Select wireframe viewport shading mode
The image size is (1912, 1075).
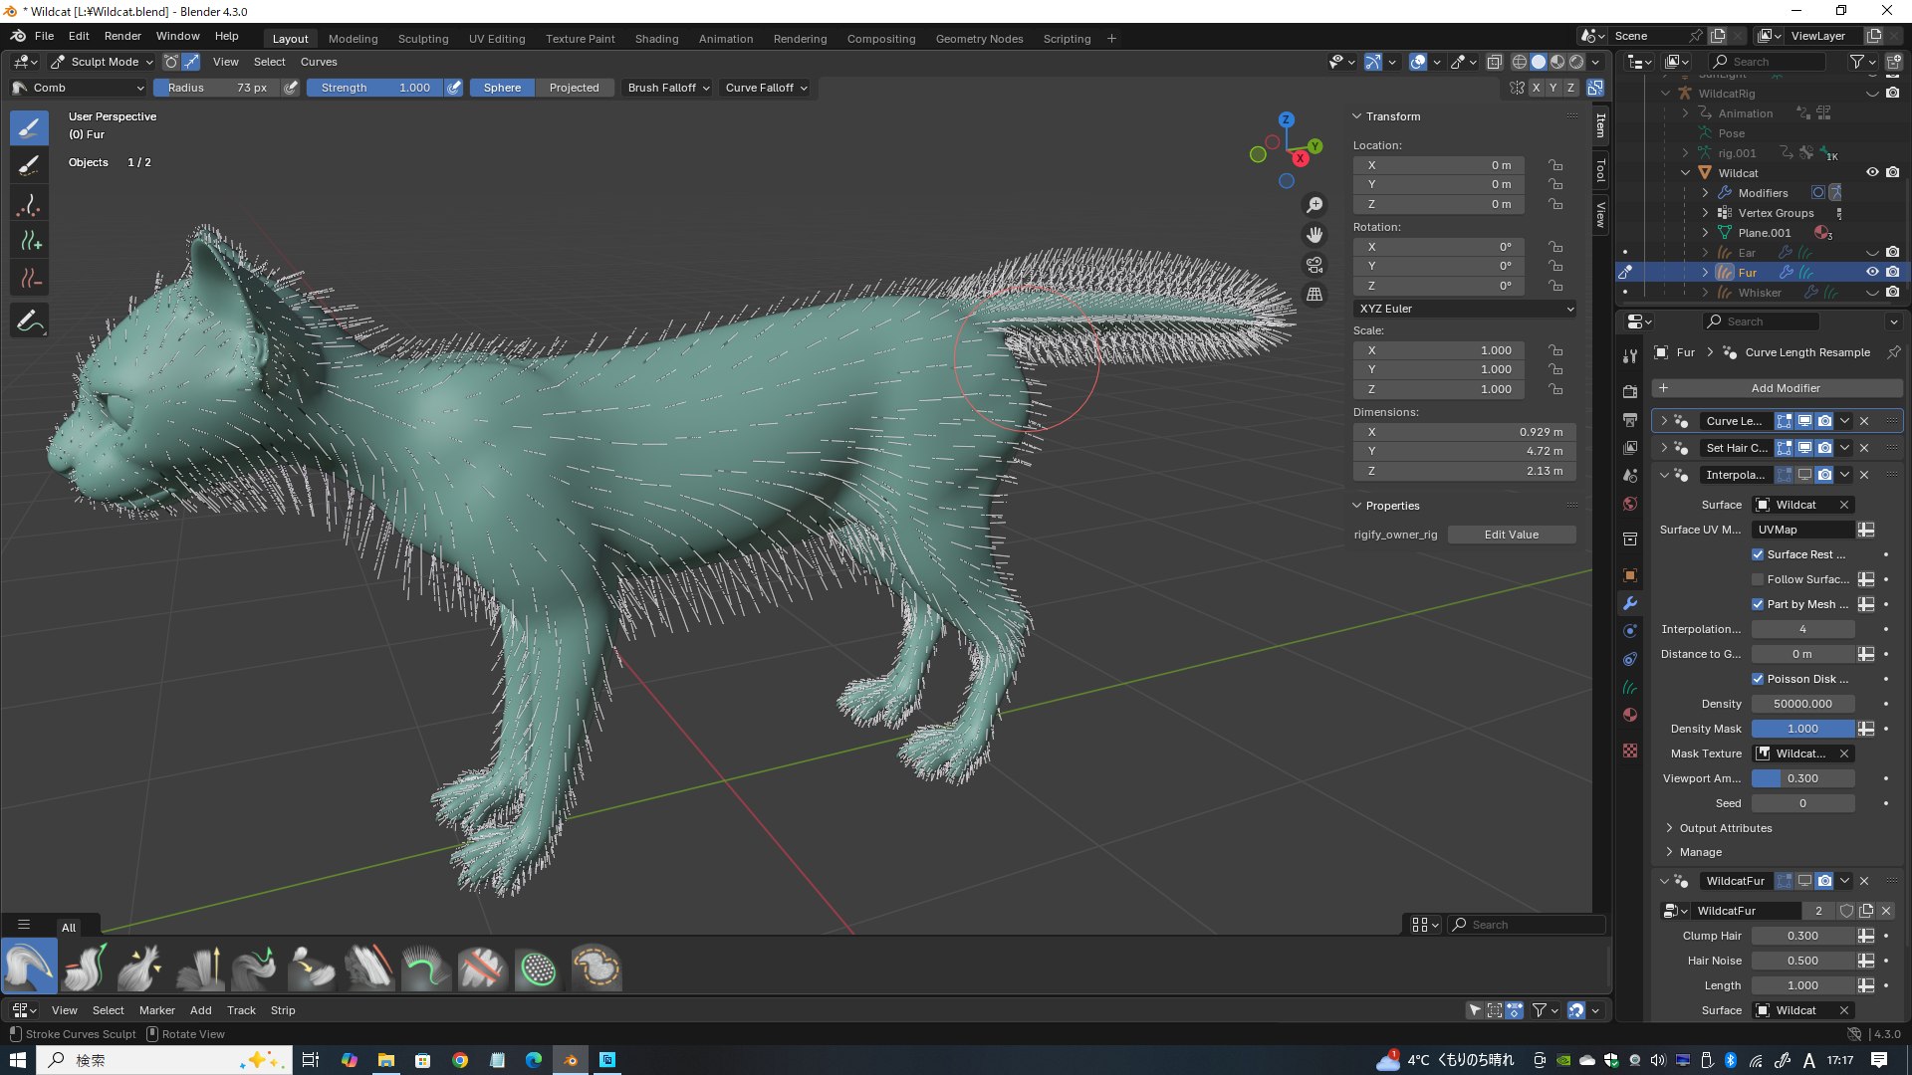[x=1520, y=62]
